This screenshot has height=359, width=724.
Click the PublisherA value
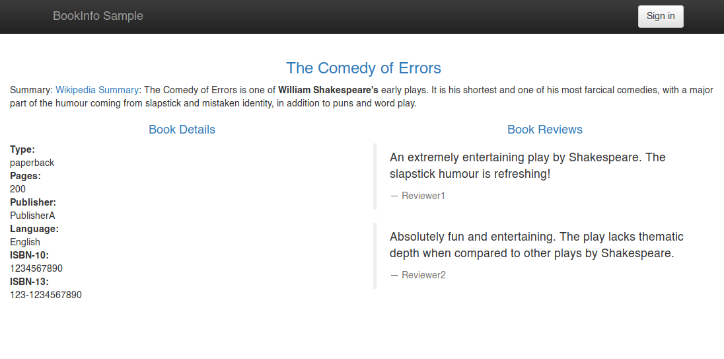point(32,216)
